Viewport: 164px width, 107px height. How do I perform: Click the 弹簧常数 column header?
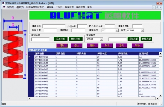point(128,54)
